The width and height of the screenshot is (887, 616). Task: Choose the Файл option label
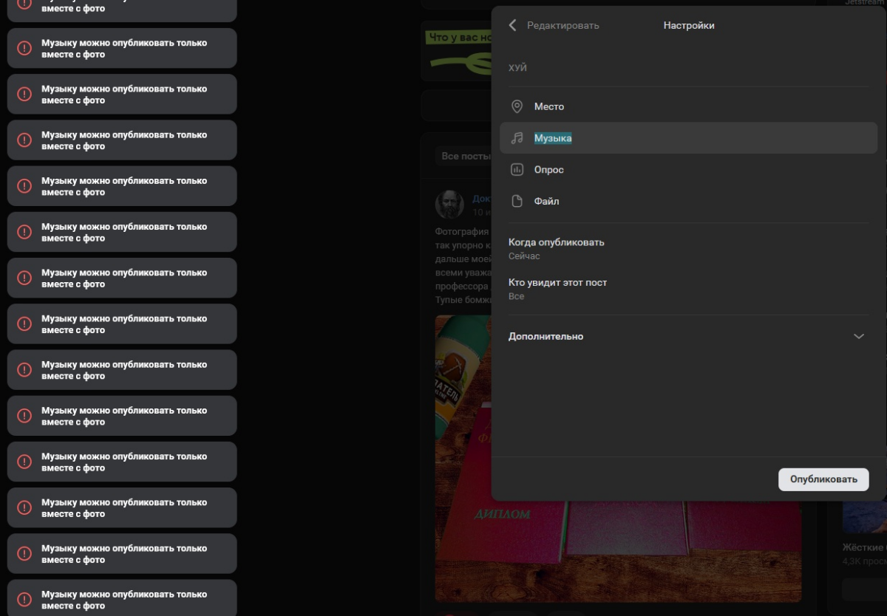pyautogui.click(x=547, y=201)
